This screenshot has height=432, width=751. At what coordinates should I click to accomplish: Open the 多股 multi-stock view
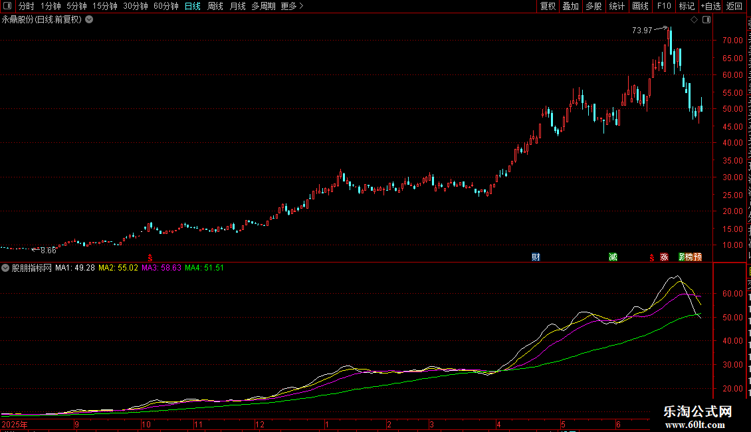[593, 6]
